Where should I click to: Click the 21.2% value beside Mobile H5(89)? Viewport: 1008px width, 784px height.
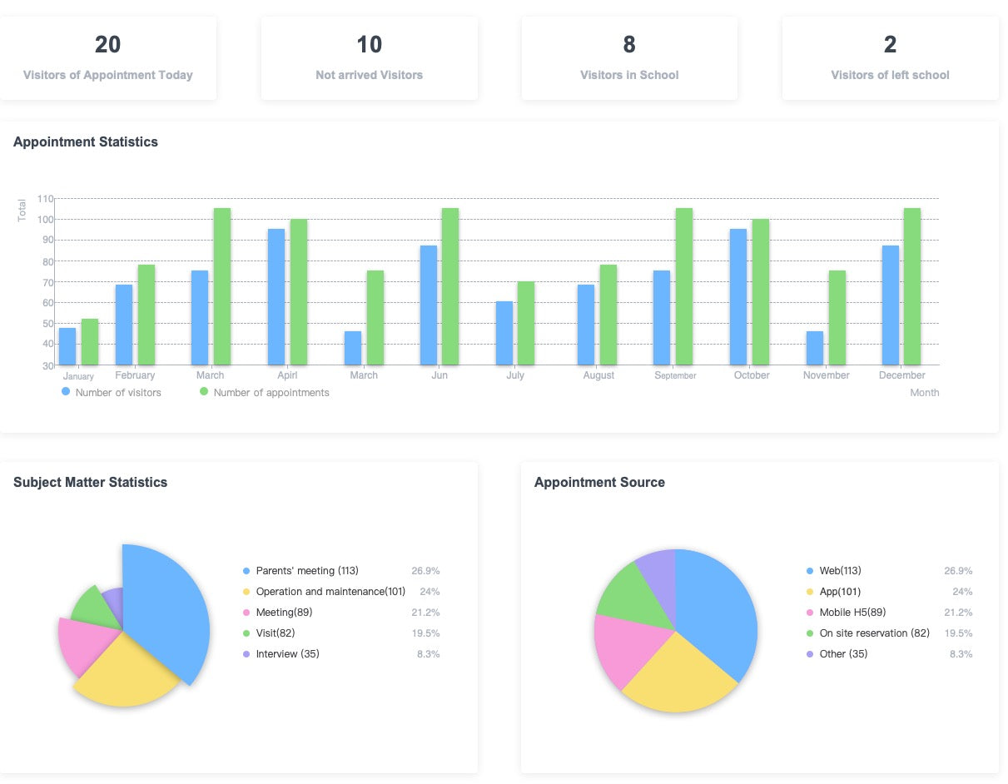point(958,613)
